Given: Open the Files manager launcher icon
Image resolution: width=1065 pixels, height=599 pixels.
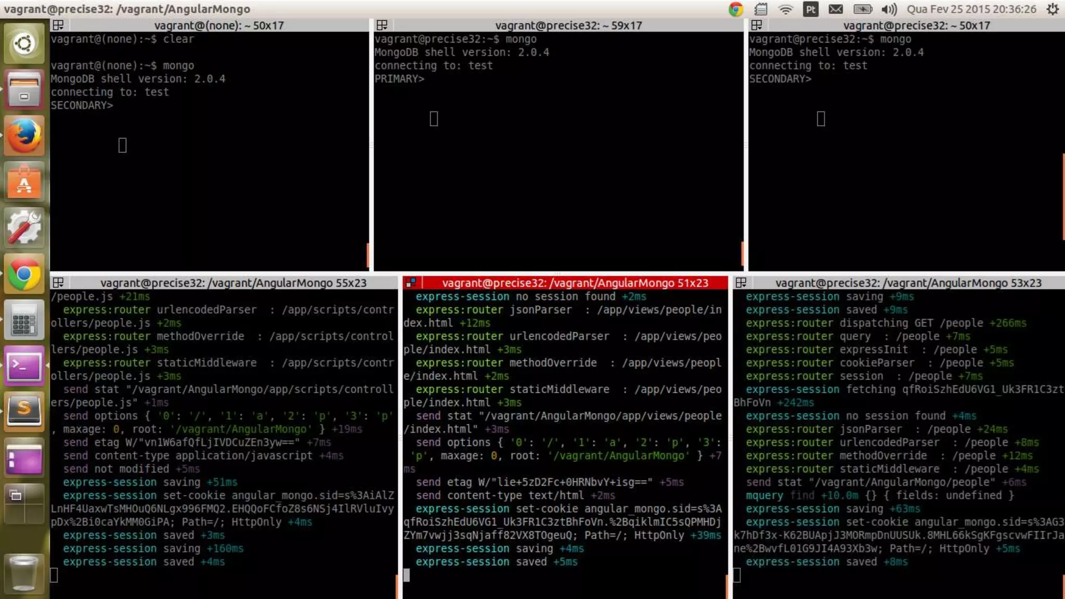Looking at the screenshot, I should coord(24,89).
